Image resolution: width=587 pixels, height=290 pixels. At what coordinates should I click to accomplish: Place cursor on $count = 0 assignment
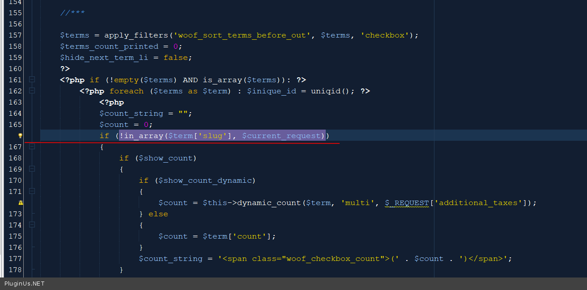coord(127,125)
